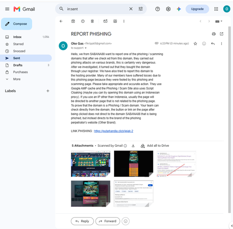The height and width of the screenshot is (229, 233).
Task: Open the fifth attachment white page screenshot
Action: pos(134,193)
